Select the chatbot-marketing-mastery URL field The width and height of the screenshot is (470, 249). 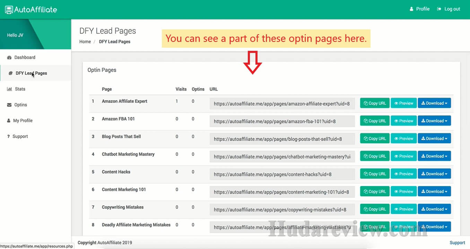pos(282,156)
